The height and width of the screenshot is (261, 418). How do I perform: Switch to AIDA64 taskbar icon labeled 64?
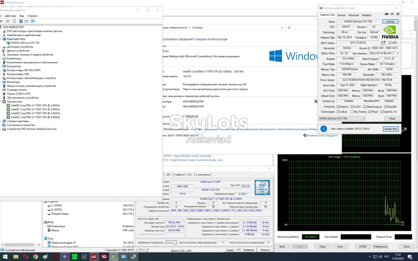coord(93,257)
